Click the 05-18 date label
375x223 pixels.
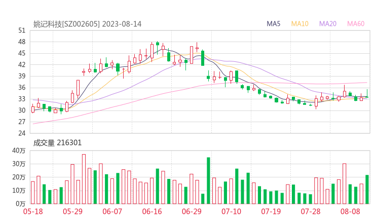coord(33,211)
